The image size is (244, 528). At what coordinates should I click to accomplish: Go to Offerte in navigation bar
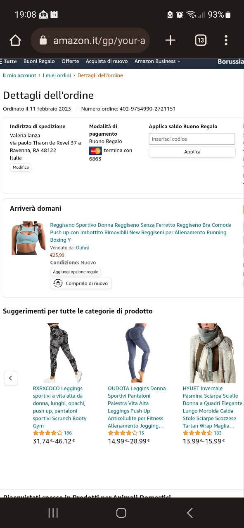[70, 61]
